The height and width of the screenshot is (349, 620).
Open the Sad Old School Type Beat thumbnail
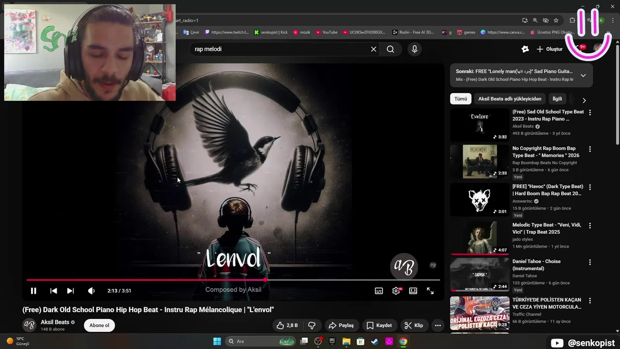point(480,125)
